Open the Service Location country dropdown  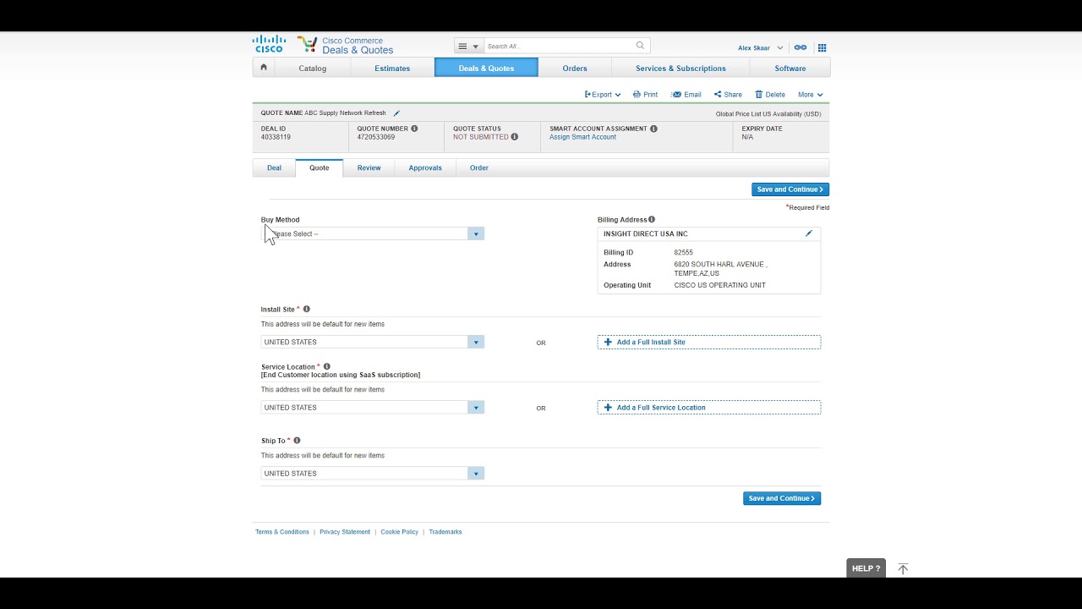click(x=373, y=408)
